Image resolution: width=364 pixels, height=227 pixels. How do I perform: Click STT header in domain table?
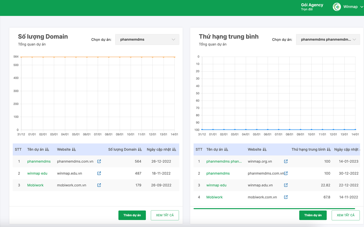pos(18,149)
